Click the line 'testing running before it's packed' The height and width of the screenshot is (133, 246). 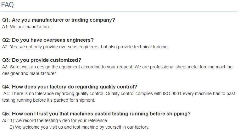pos(49,100)
